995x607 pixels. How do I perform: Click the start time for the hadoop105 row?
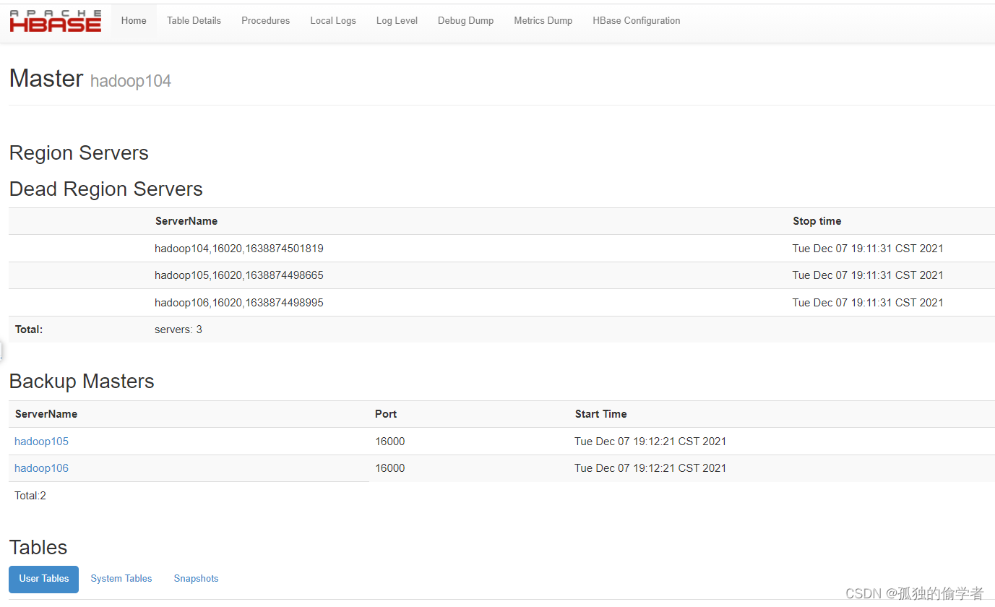click(x=650, y=442)
